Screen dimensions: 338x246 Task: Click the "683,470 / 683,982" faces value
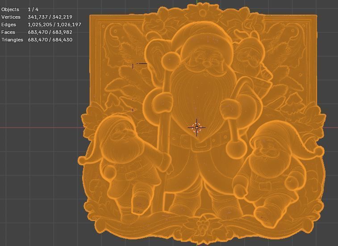(x=50, y=32)
